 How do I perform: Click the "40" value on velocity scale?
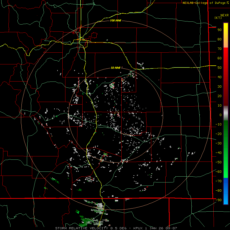tap(220, 77)
